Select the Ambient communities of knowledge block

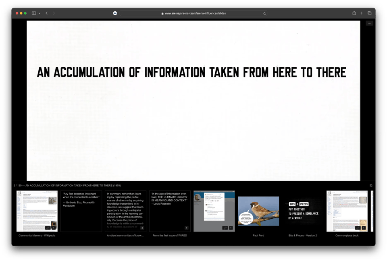(x=125, y=211)
